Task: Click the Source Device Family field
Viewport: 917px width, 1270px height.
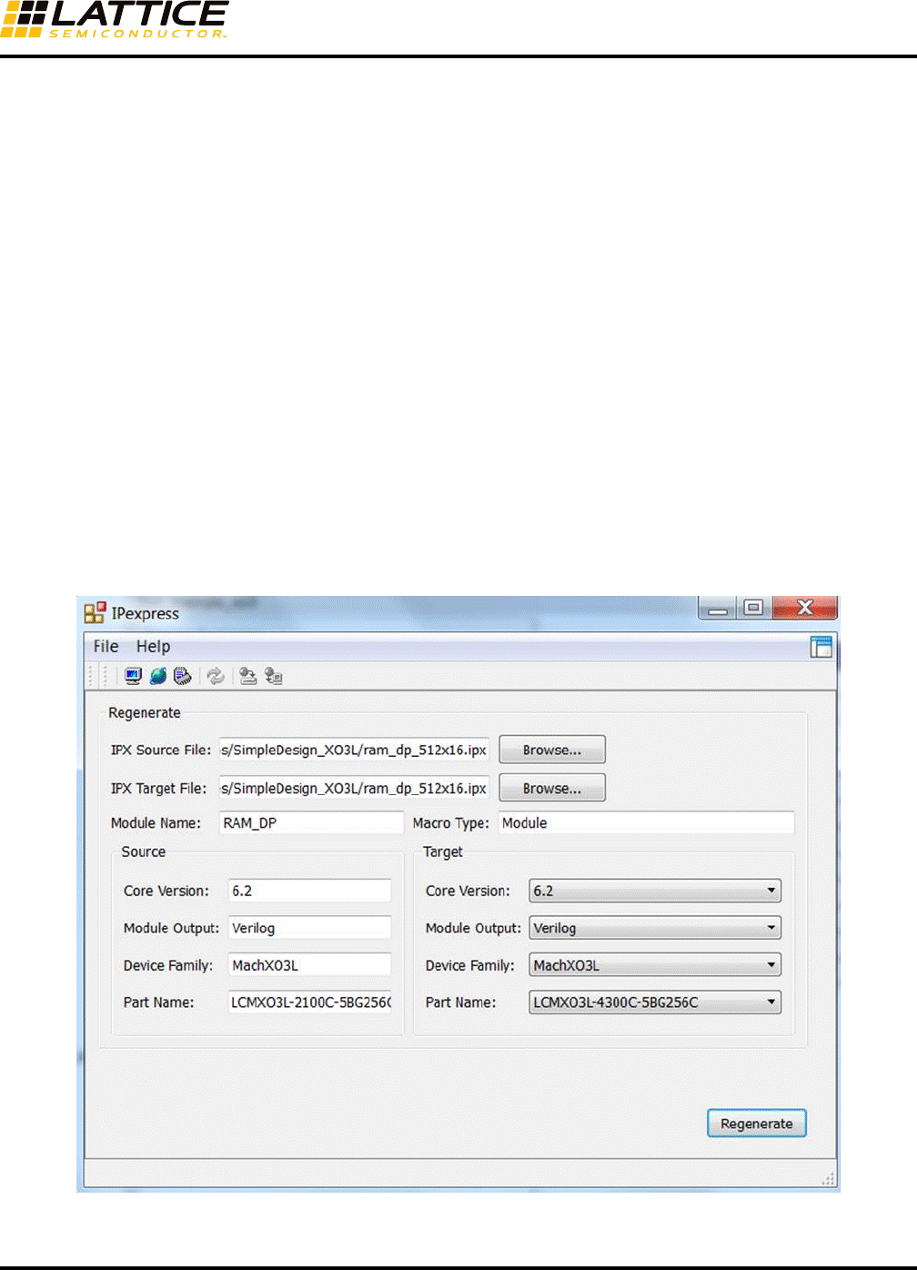Action: pos(309,965)
